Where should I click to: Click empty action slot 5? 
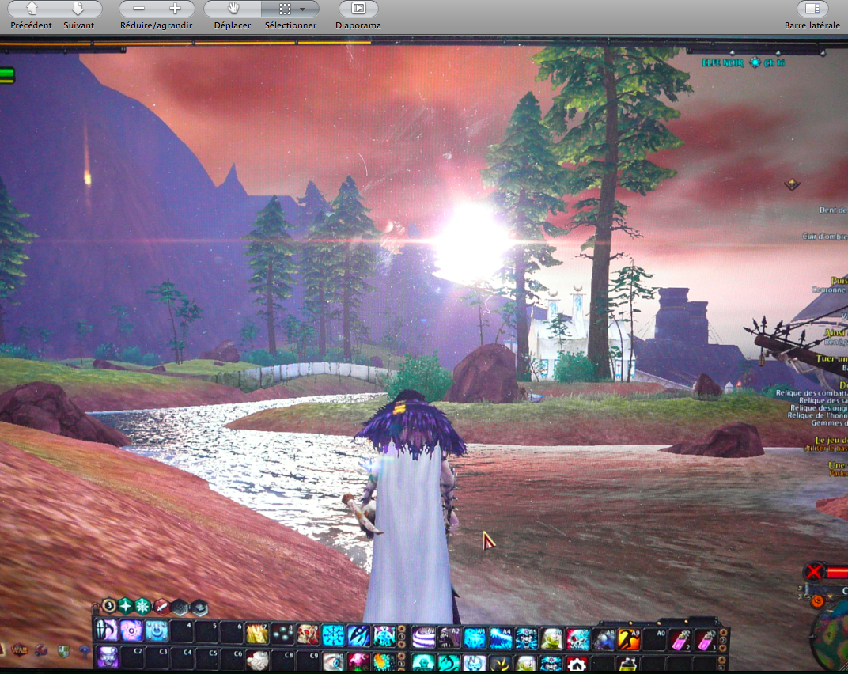pos(207,632)
